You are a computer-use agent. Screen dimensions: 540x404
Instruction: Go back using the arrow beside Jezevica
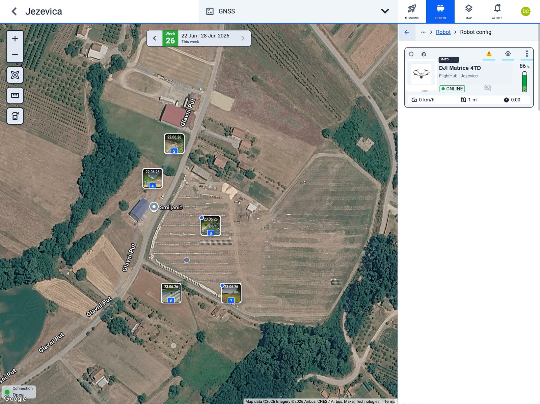pyautogui.click(x=14, y=11)
